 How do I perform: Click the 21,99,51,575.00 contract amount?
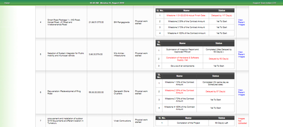(x=96, y=22)
